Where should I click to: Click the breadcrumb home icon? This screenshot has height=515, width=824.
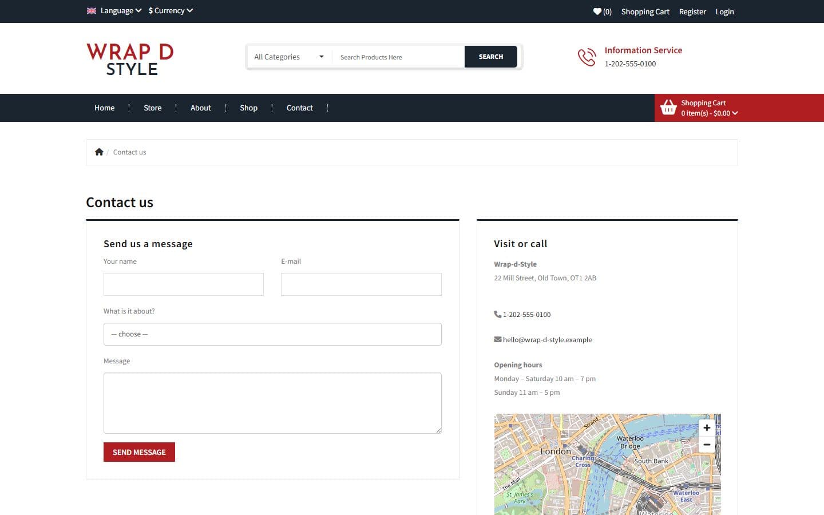99,152
